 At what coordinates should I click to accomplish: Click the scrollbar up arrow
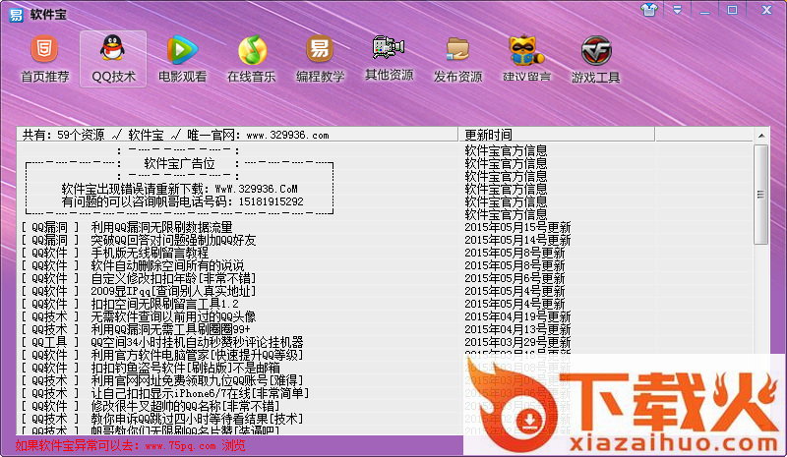(x=761, y=136)
